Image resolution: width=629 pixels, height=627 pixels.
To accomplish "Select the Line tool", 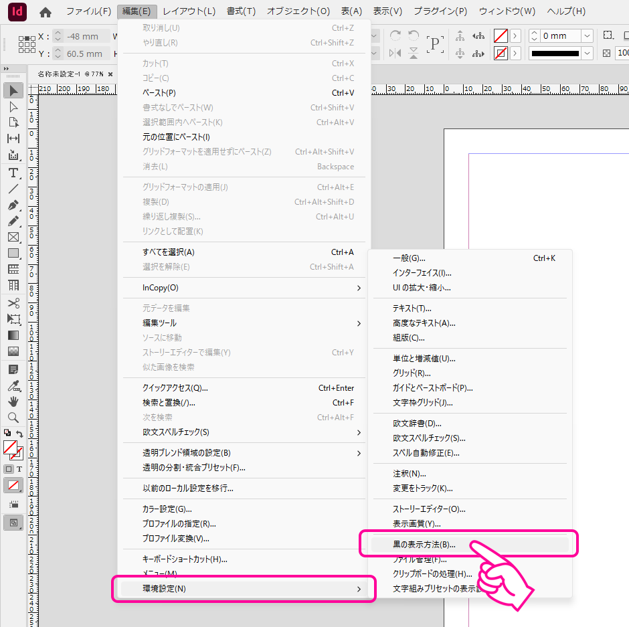I will (13, 189).
